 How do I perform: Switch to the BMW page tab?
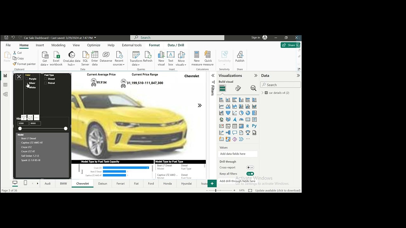click(x=63, y=184)
